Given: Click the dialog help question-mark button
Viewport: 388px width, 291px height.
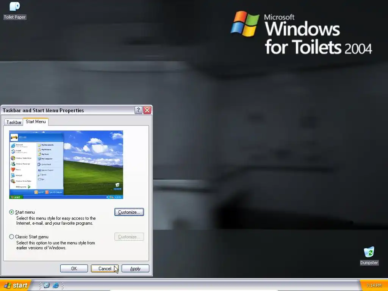Looking at the screenshot, I should (x=138, y=110).
